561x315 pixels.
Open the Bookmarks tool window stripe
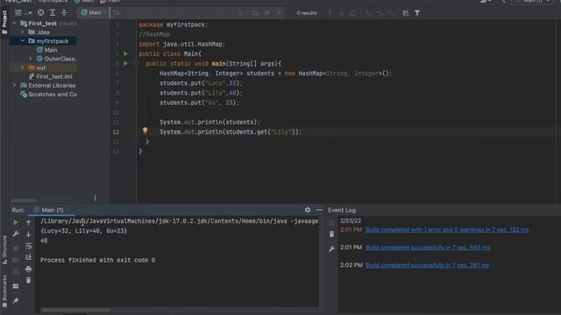tap(4, 291)
